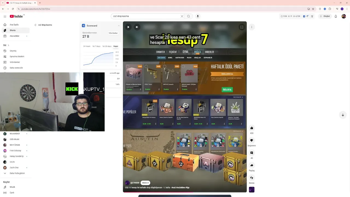Bookmark this page with the star
The image size is (350, 197).
click(313, 9)
